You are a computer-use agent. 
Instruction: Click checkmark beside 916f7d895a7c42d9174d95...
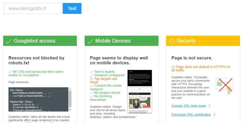[50, 93]
